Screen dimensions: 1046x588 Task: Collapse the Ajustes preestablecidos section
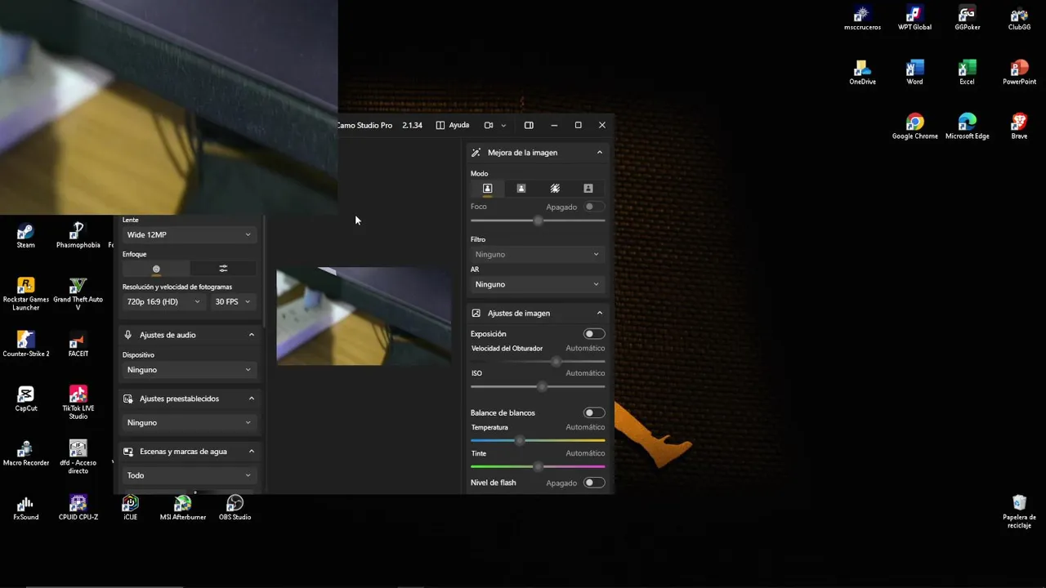251,399
